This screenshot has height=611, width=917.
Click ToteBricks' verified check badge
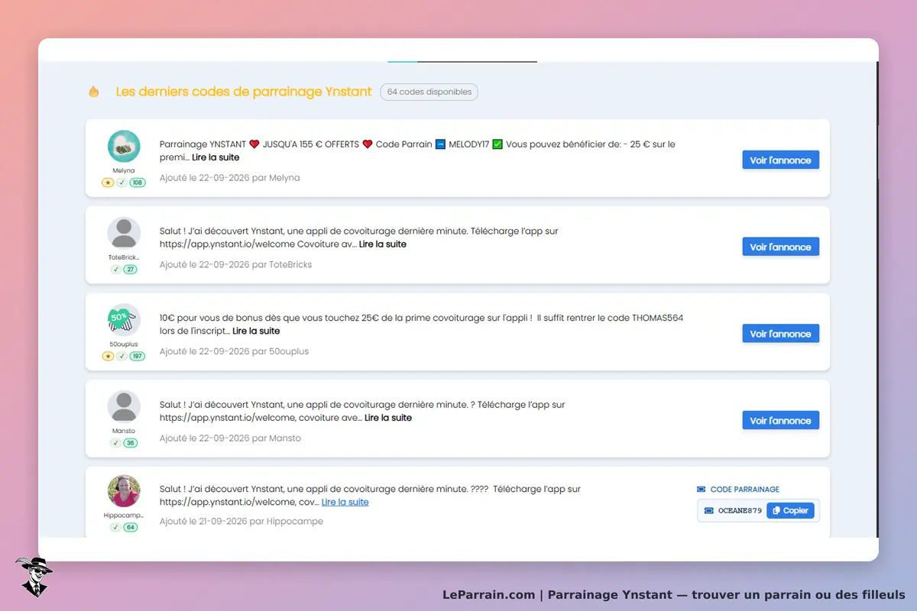pos(115,270)
